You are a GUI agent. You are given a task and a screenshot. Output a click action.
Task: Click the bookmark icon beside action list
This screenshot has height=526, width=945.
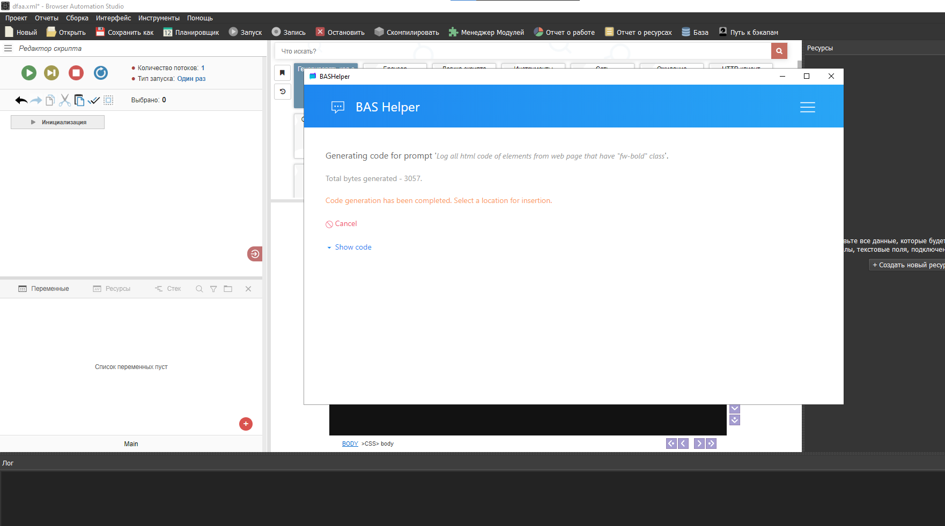point(283,73)
